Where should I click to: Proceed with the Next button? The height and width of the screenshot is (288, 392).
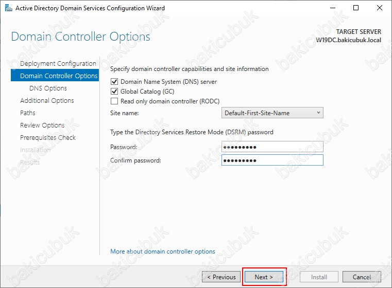pos(264,277)
